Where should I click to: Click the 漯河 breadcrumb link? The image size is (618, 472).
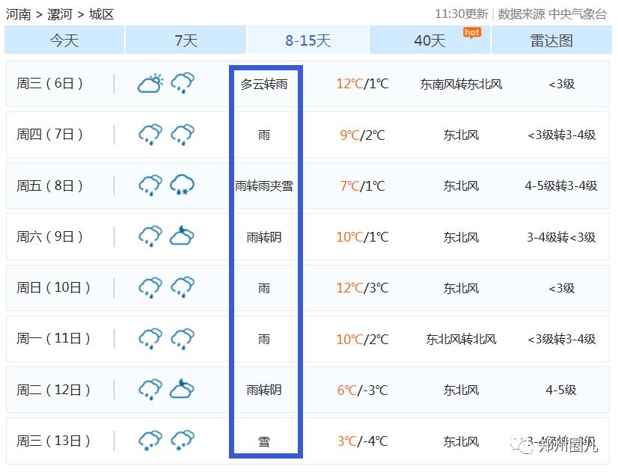click(61, 14)
